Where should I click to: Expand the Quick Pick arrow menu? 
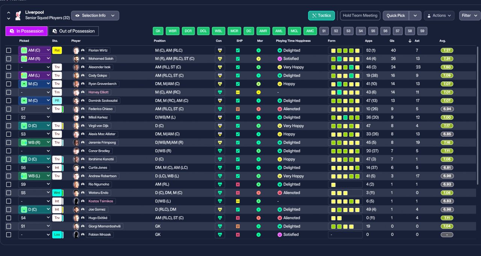[x=415, y=15]
